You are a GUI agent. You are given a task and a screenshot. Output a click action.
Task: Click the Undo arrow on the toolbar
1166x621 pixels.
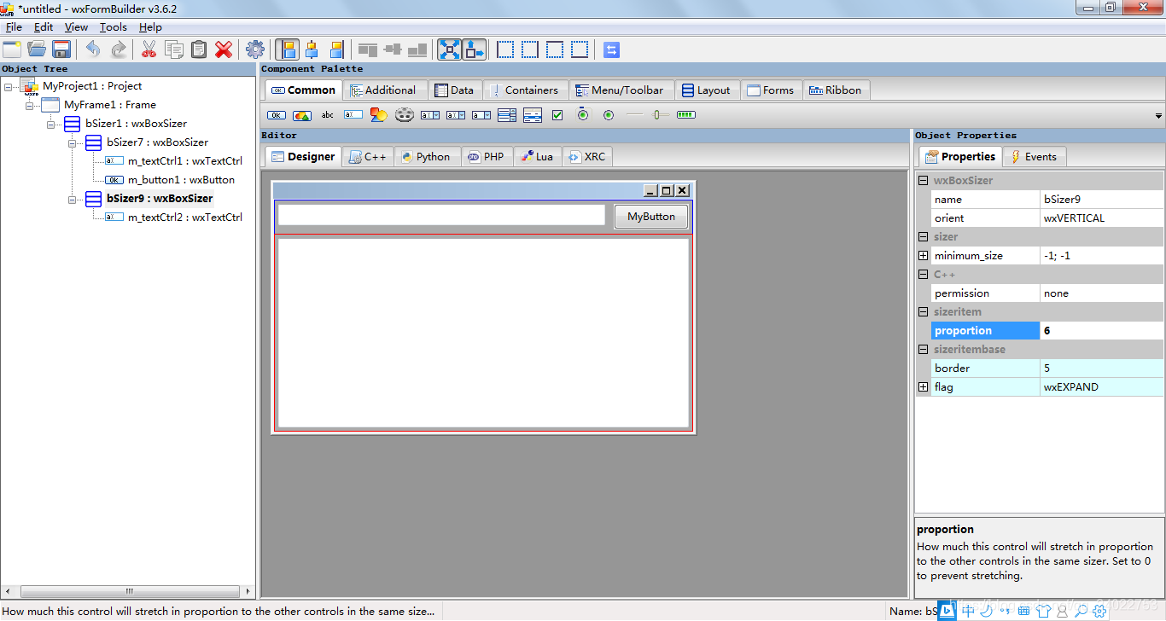coord(93,49)
